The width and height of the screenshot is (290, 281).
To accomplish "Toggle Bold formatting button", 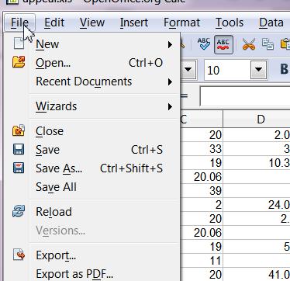I will pyautogui.click(x=284, y=69).
